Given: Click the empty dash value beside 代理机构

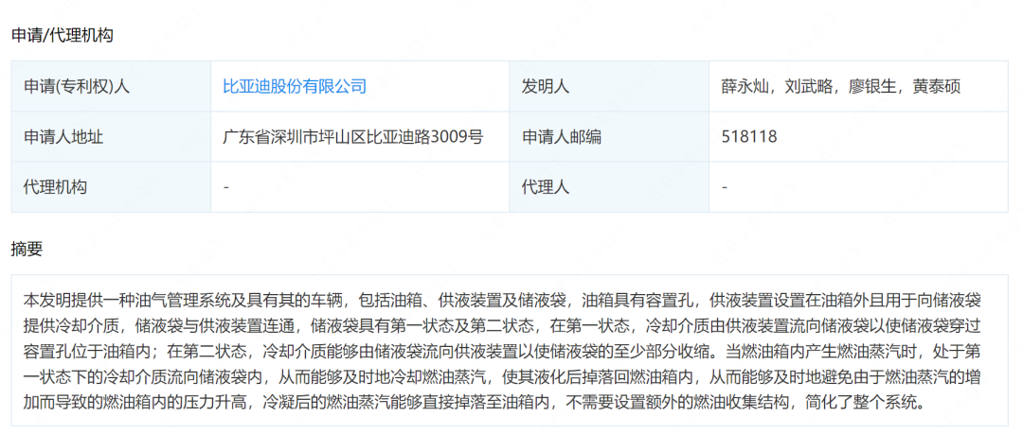Looking at the screenshot, I should coord(226,186).
